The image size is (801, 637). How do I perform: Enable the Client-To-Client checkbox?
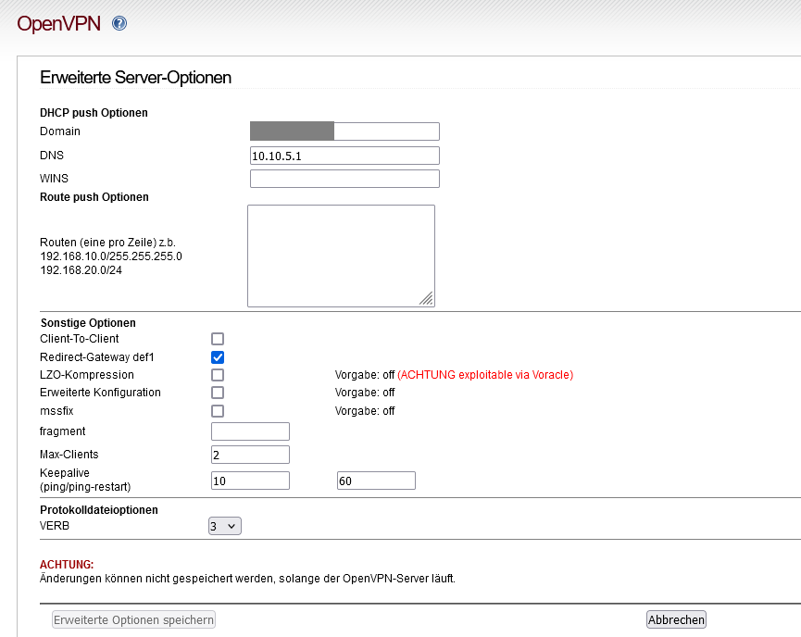tap(218, 339)
